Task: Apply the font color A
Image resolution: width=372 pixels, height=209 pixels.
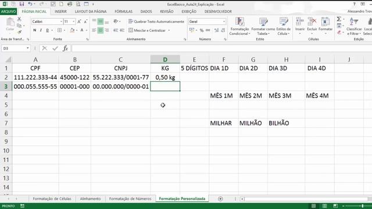Action: click(x=82, y=30)
